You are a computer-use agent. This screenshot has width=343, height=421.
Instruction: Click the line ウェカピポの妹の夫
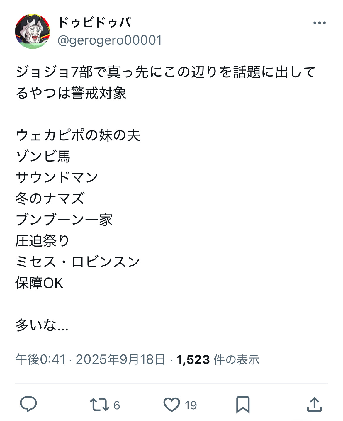pyautogui.click(x=78, y=135)
